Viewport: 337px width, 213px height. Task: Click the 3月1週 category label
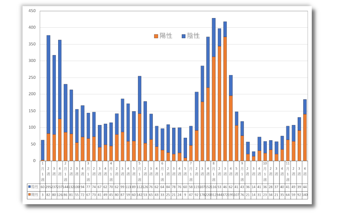pos(88,172)
